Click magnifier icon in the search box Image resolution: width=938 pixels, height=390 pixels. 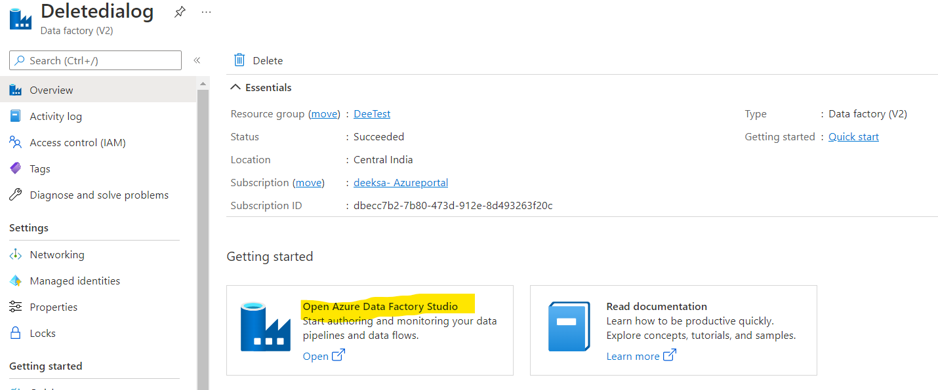tap(21, 60)
